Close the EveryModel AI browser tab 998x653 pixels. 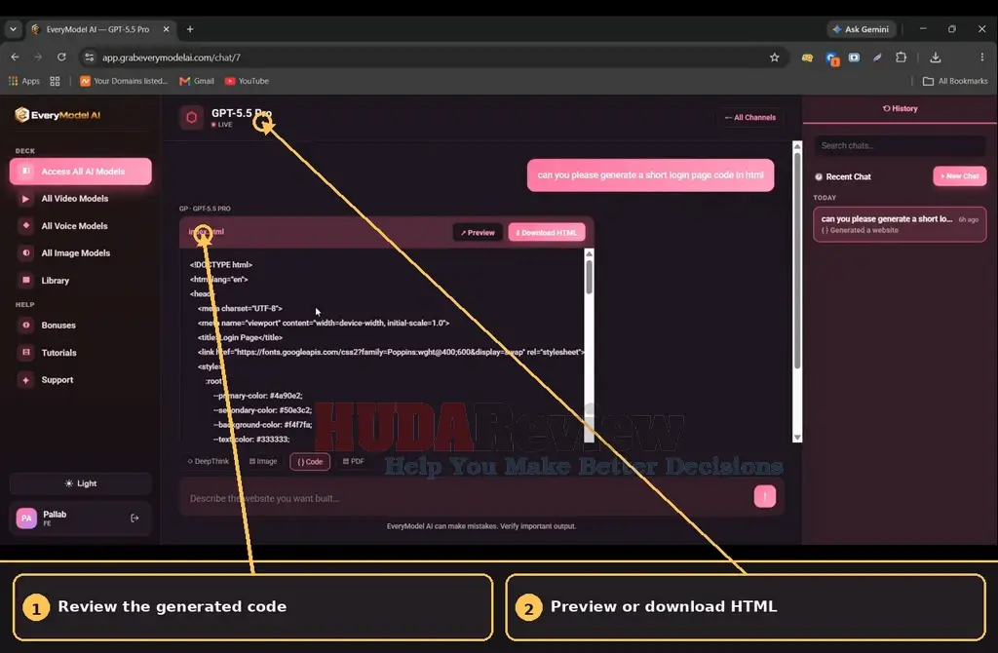pyautogui.click(x=166, y=29)
